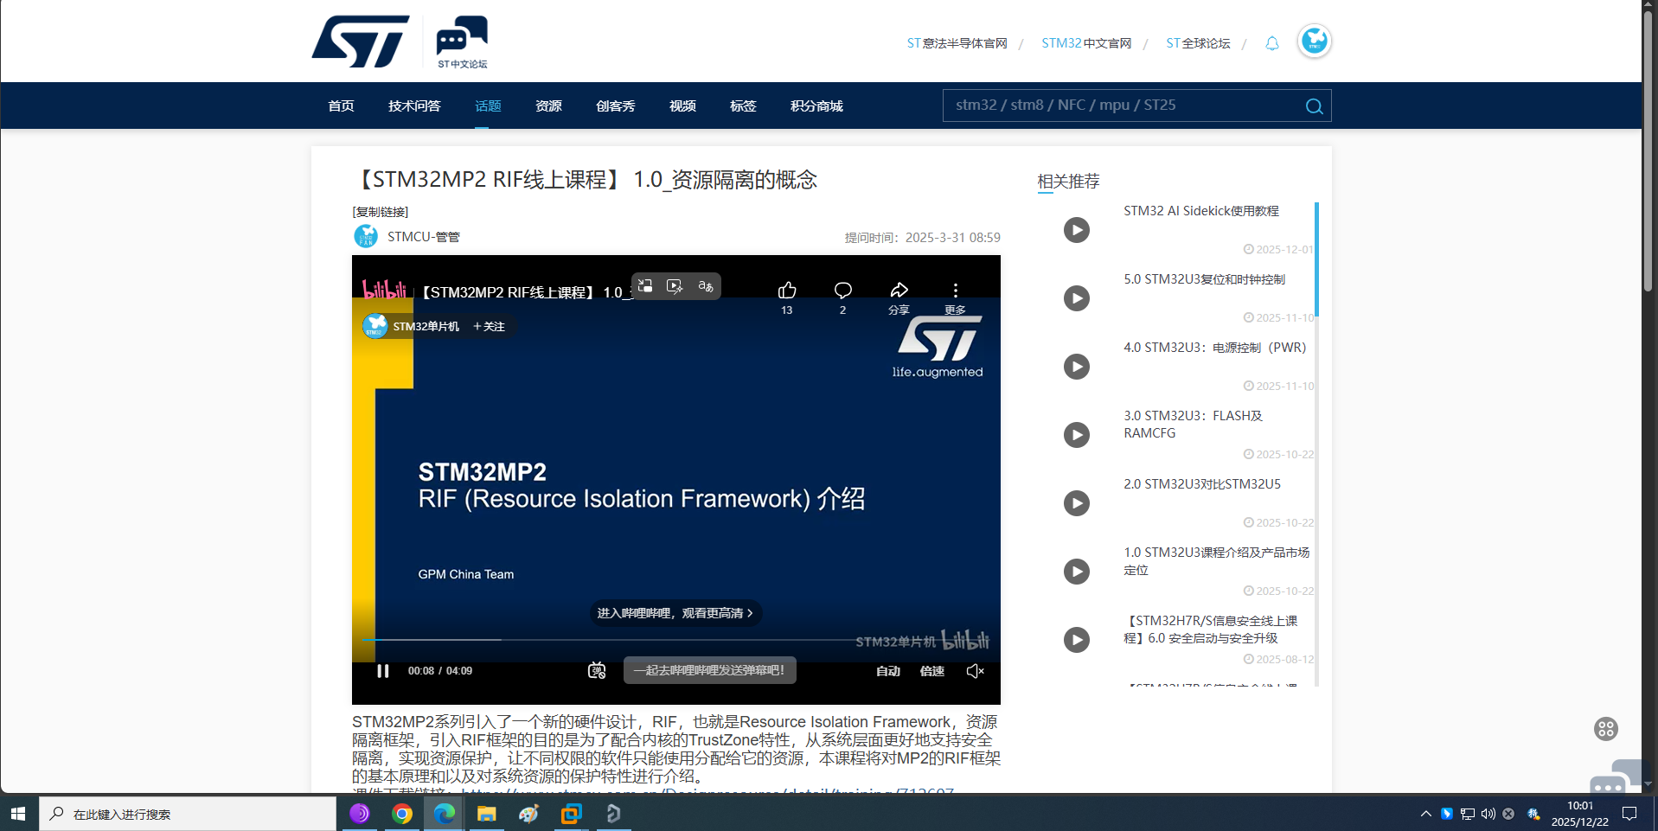The image size is (1658, 831).
Task: Open the 自动 video quality selector
Action: 888,671
